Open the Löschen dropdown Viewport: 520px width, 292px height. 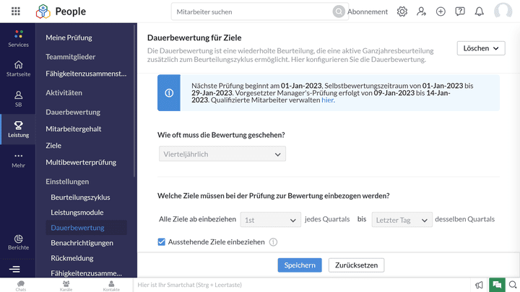(x=481, y=48)
